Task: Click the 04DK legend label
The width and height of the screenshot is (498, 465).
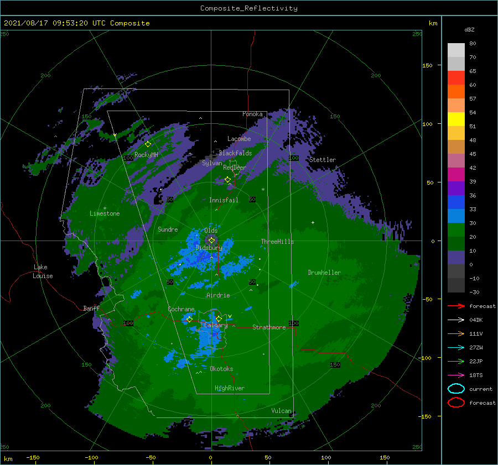Action: 476,320
